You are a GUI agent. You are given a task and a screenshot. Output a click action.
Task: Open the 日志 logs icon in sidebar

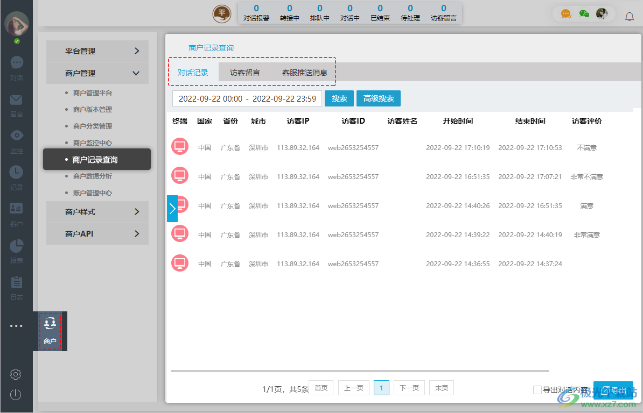point(17,282)
